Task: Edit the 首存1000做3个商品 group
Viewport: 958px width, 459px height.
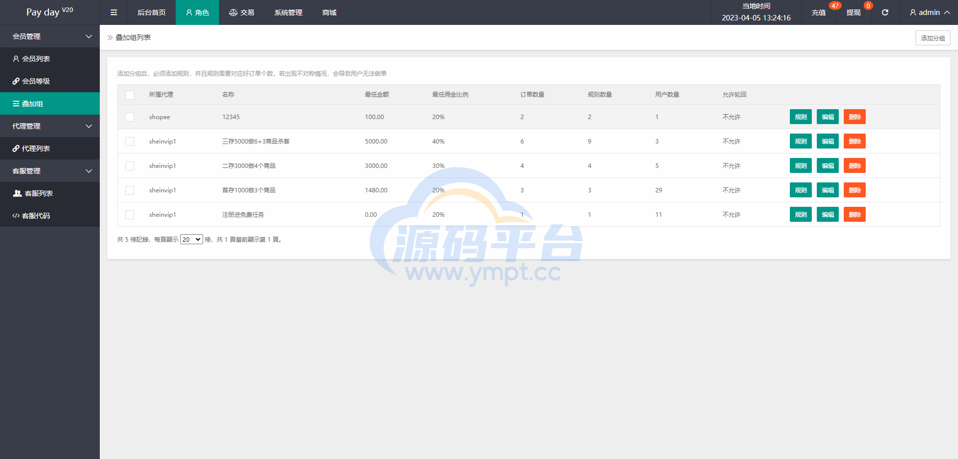Action: pos(828,190)
